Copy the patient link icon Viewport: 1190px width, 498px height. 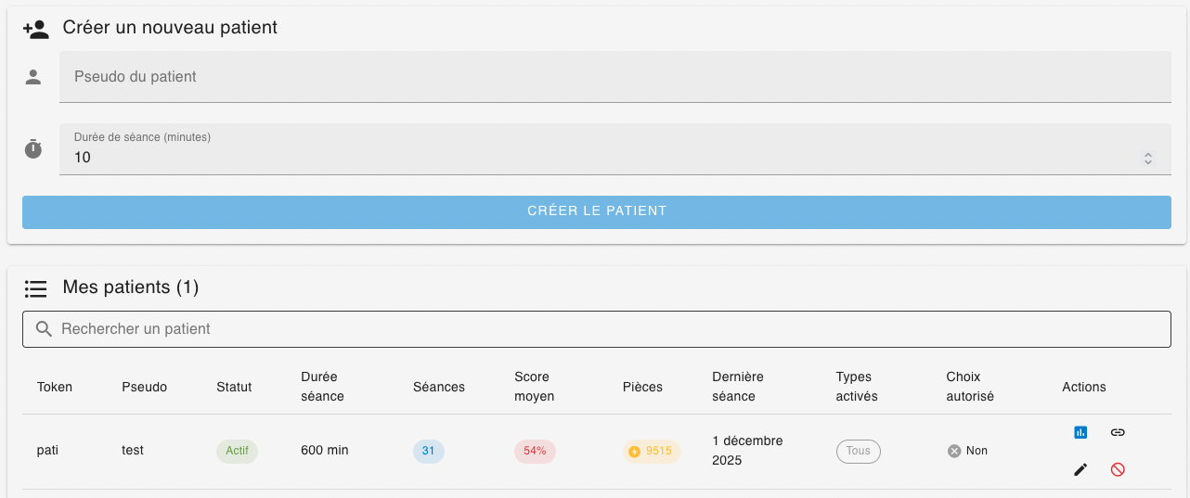1118,432
